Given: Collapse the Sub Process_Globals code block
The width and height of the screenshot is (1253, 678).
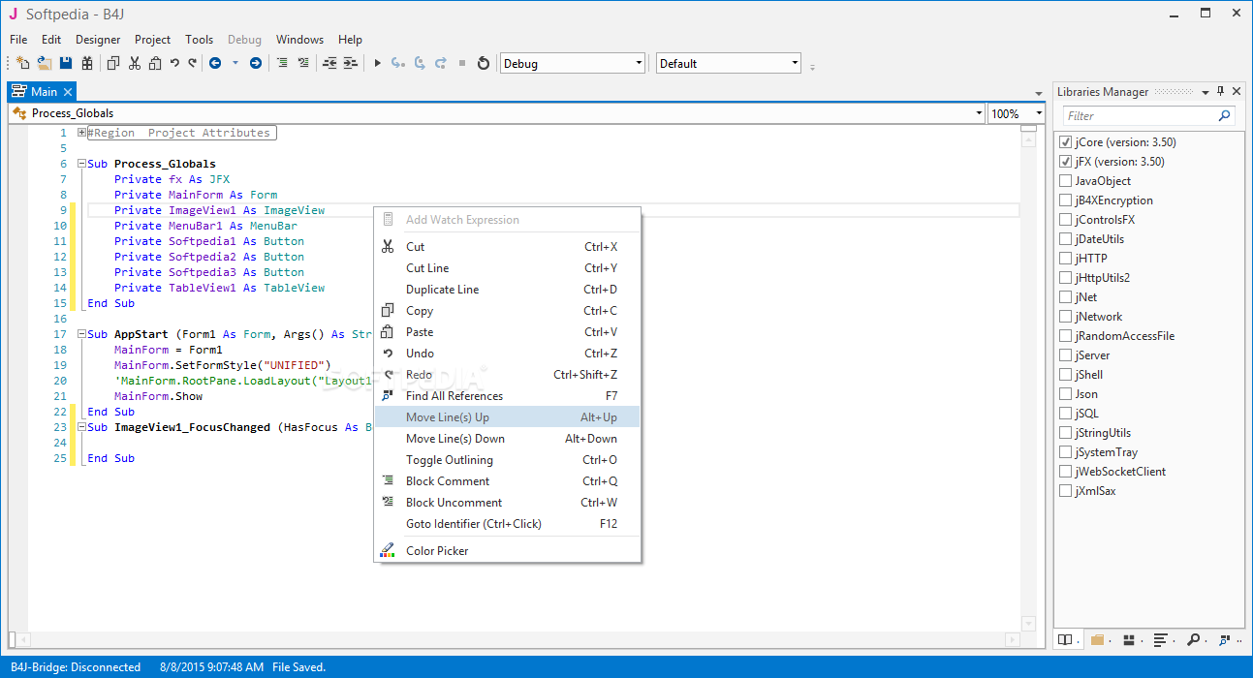Looking at the screenshot, I should click(82, 164).
